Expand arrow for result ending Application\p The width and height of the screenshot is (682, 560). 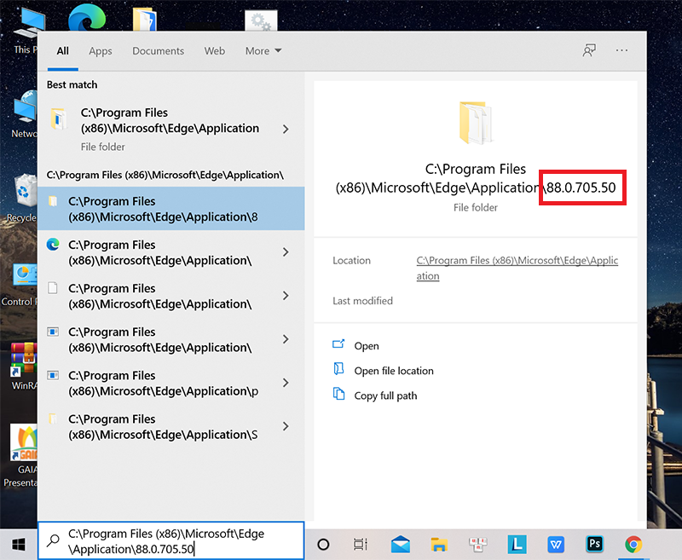click(x=286, y=383)
